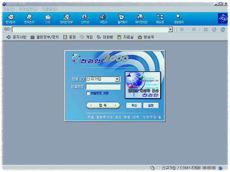Expand the 회원 ID dropdown
Screen dimensions: 230x172
[117, 79]
